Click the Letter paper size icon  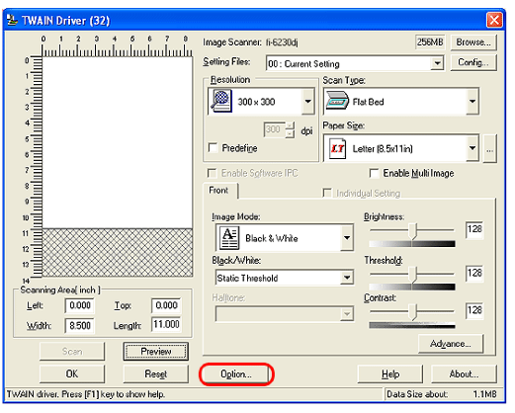[x=337, y=148]
